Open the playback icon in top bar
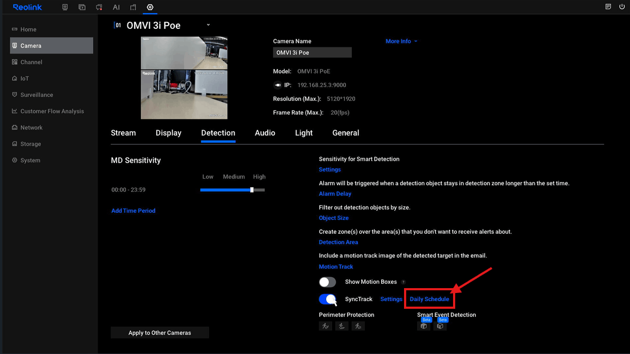This screenshot has width=630, height=354. 82,7
